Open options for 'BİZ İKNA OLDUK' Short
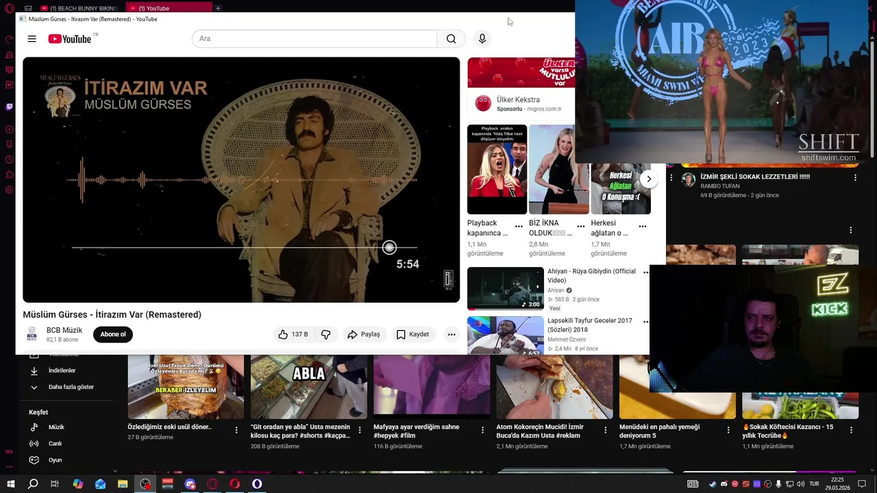This screenshot has width=877, height=493. tap(581, 226)
